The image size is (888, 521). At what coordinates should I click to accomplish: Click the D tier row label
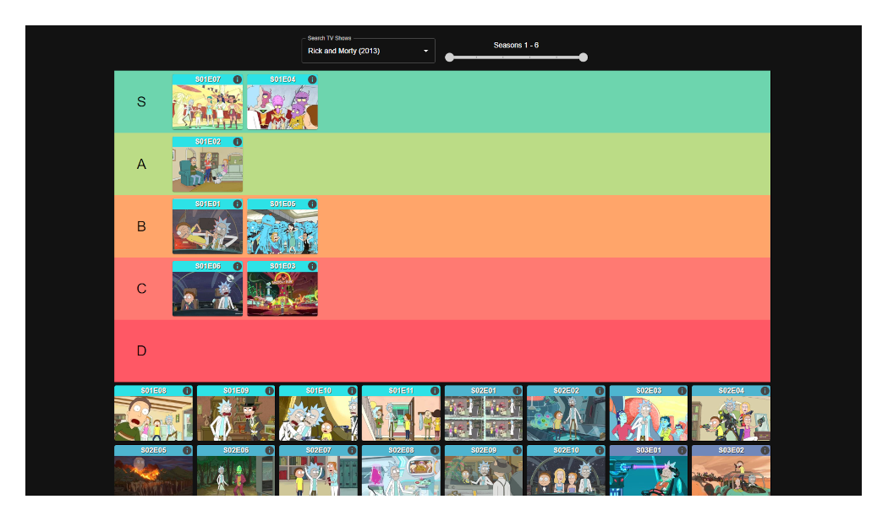click(x=141, y=350)
